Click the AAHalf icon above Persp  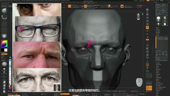[147, 24]
